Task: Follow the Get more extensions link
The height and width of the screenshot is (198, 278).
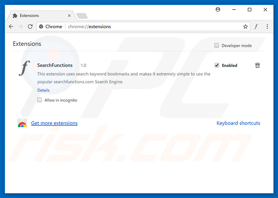Action: coord(54,123)
